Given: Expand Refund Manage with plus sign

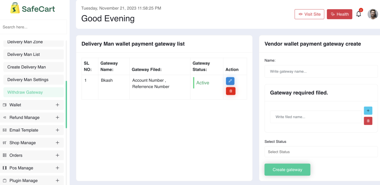Looking at the screenshot, I should point(58,117).
